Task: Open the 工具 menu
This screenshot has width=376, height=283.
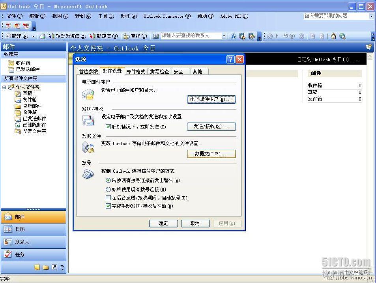Action: click(106, 16)
